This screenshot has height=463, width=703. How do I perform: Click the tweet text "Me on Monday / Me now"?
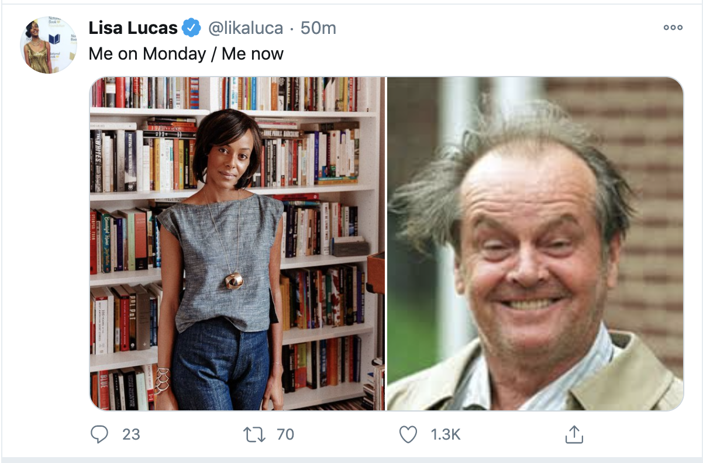point(186,54)
